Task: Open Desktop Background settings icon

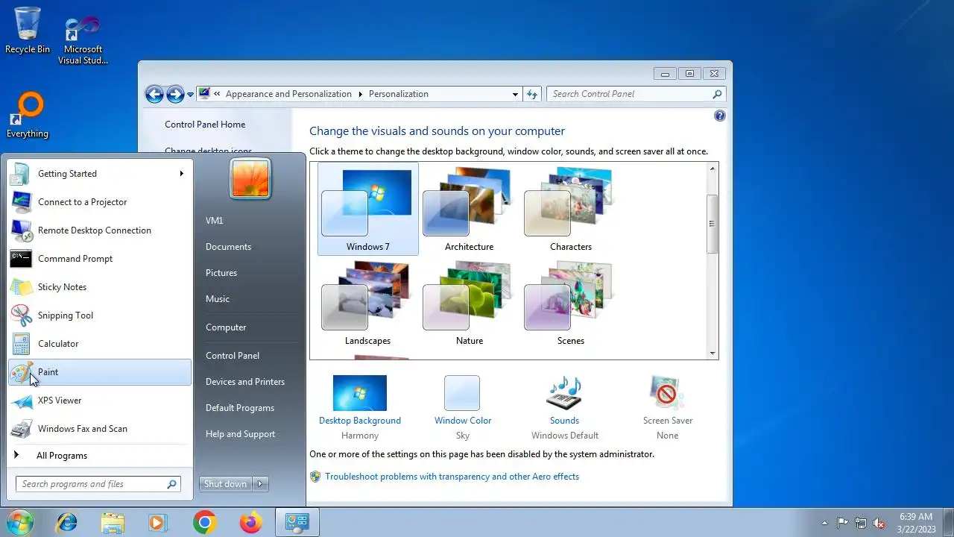Action: click(x=360, y=393)
